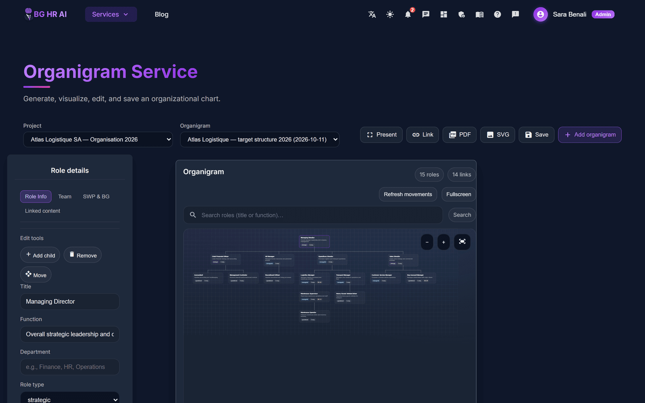Copy the organigram Link

pyautogui.click(x=422, y=135)
